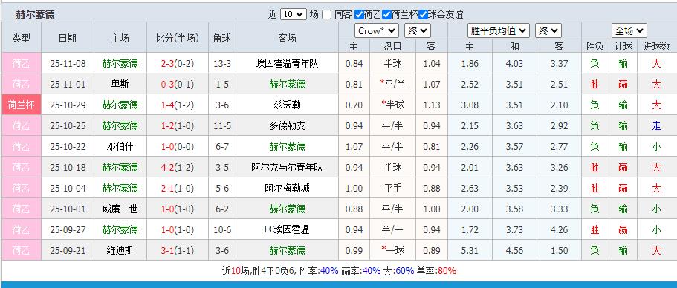Open the 全场 period dropdown
This screenshot has height=288, width=677.
pos(629,30)
